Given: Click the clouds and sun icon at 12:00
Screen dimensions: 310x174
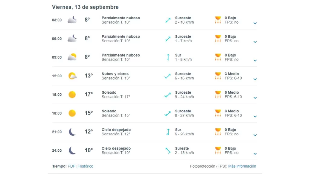Looking at the screenshot, I should coord(72,76).
